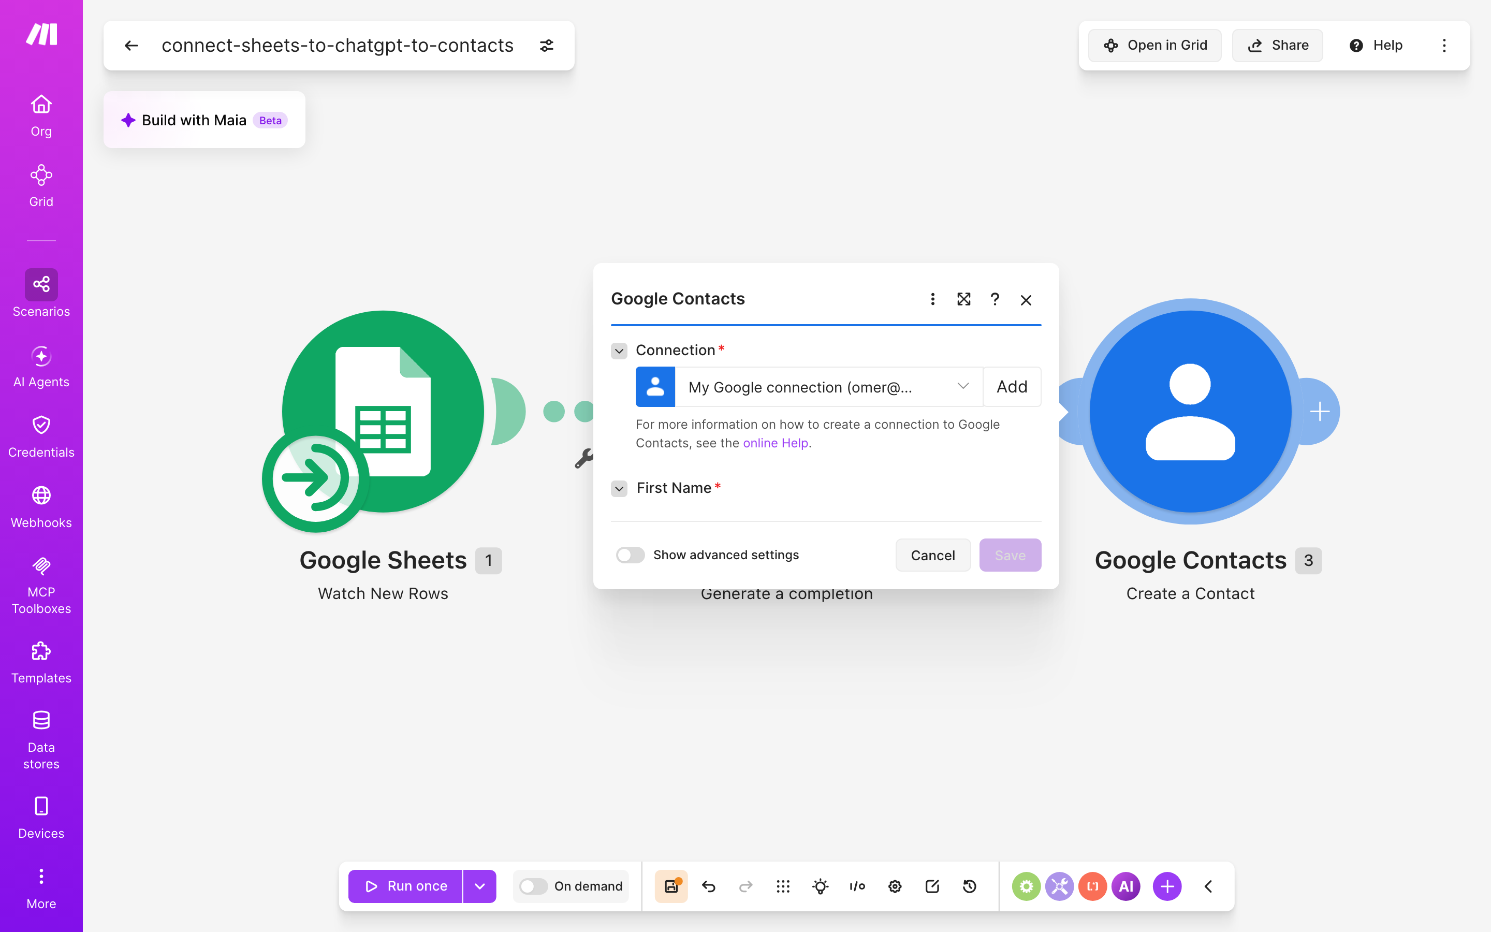Collapse the Connection field section
The height and width of the screenshot is (932, 1491).
pyautogui.click(x=619, y=352)
